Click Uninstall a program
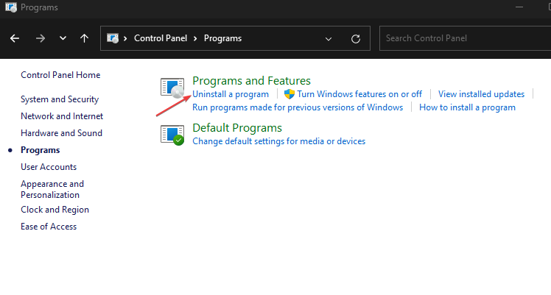 [x=231, y=94]
